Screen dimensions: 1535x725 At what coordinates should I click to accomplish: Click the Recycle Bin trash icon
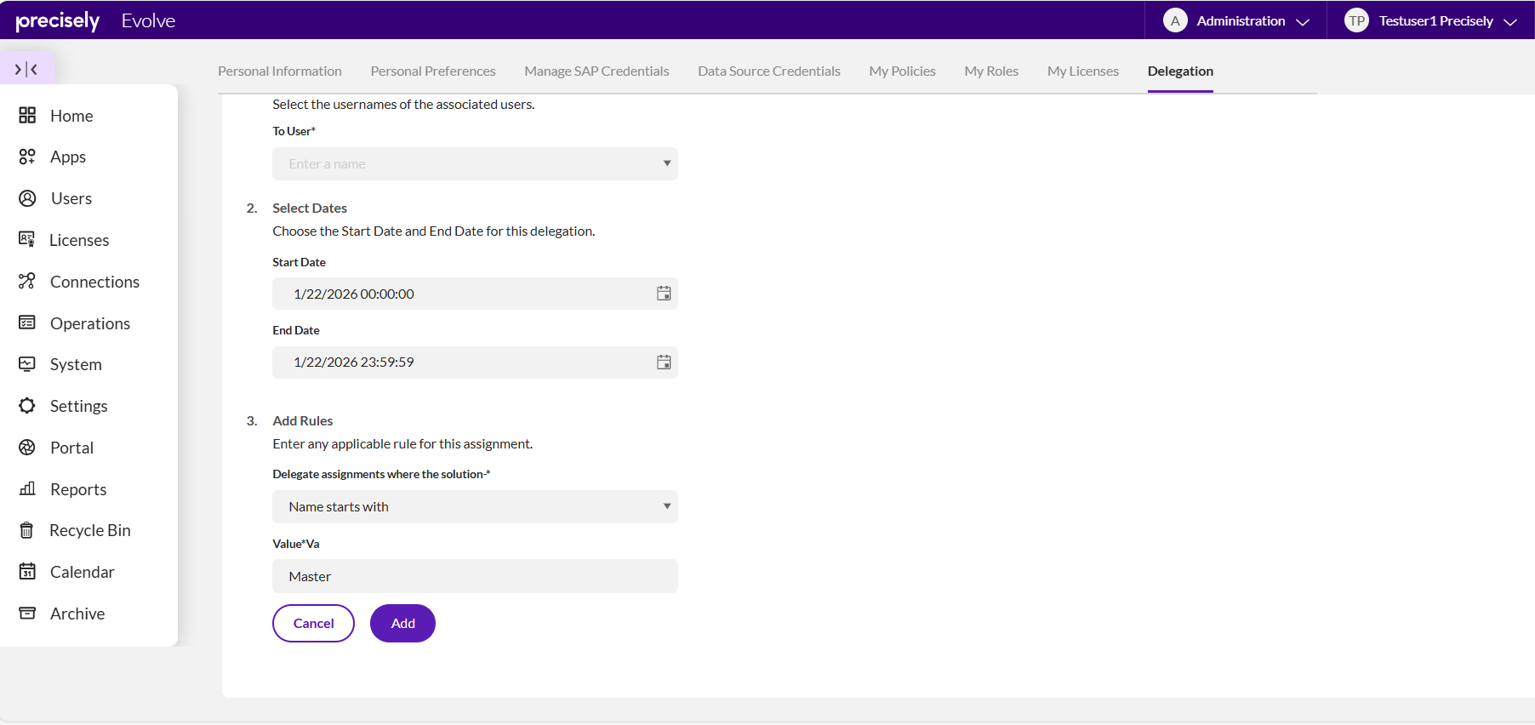tap(27, 530)
